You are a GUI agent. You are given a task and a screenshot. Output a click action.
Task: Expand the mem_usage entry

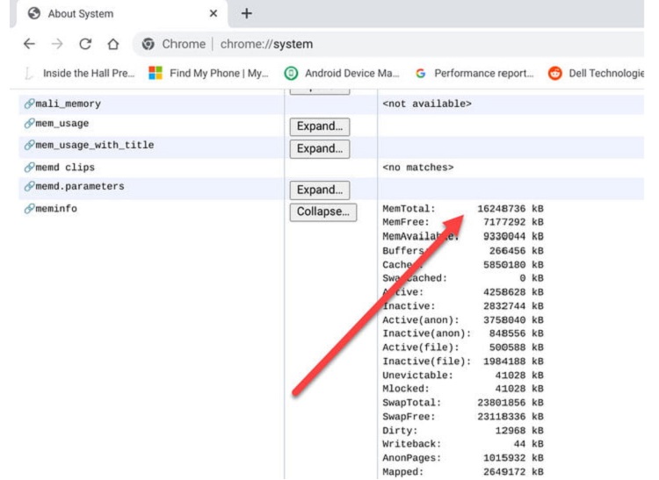[319, 127]
